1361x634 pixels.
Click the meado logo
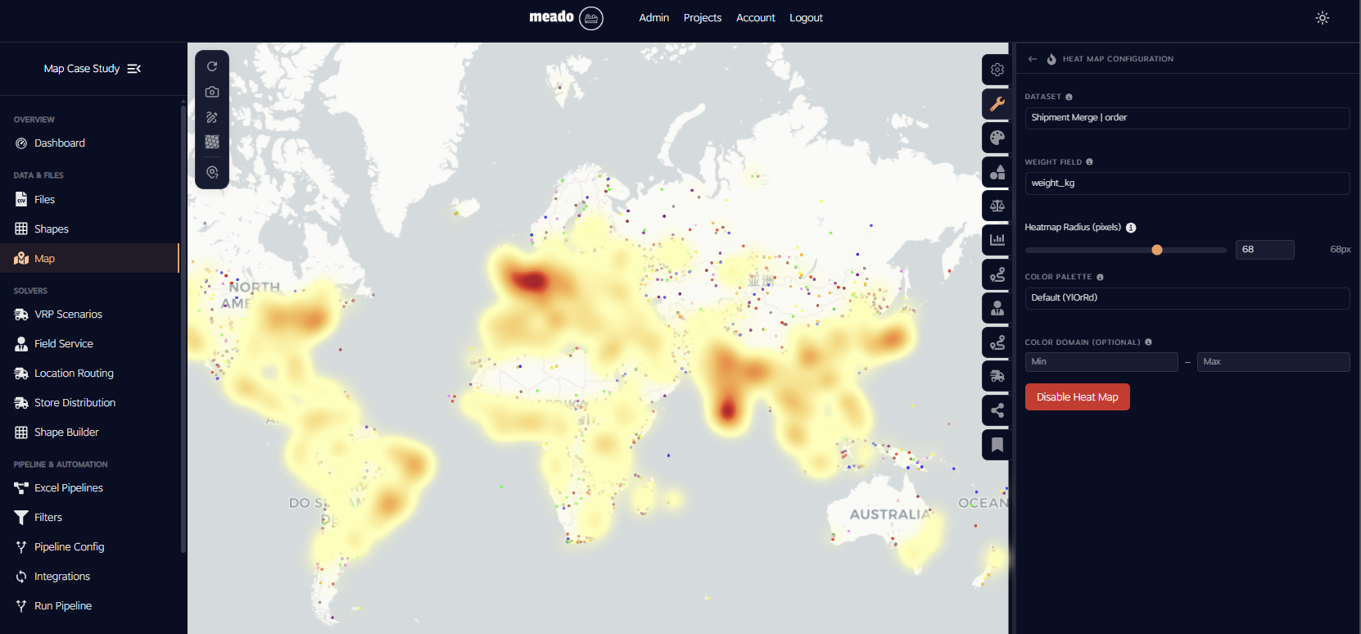click(x=566, y=17)
